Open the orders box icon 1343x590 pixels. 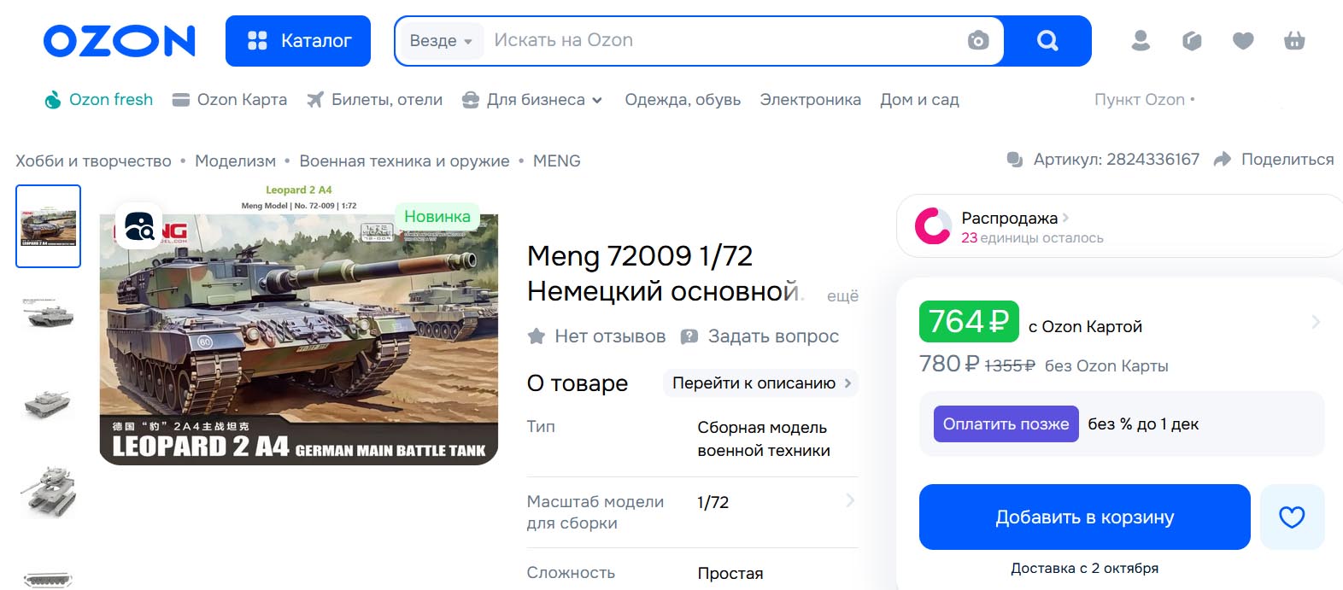click(1192, 40)
